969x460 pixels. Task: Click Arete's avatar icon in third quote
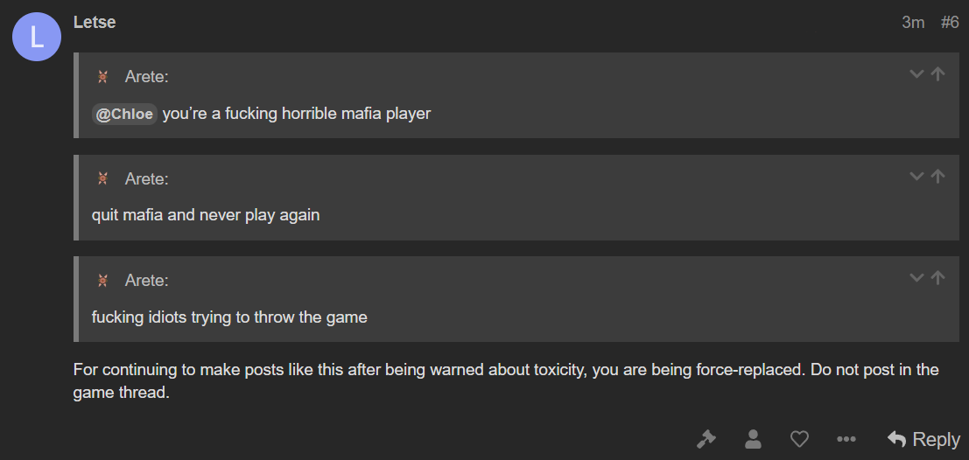click(103, 281)
